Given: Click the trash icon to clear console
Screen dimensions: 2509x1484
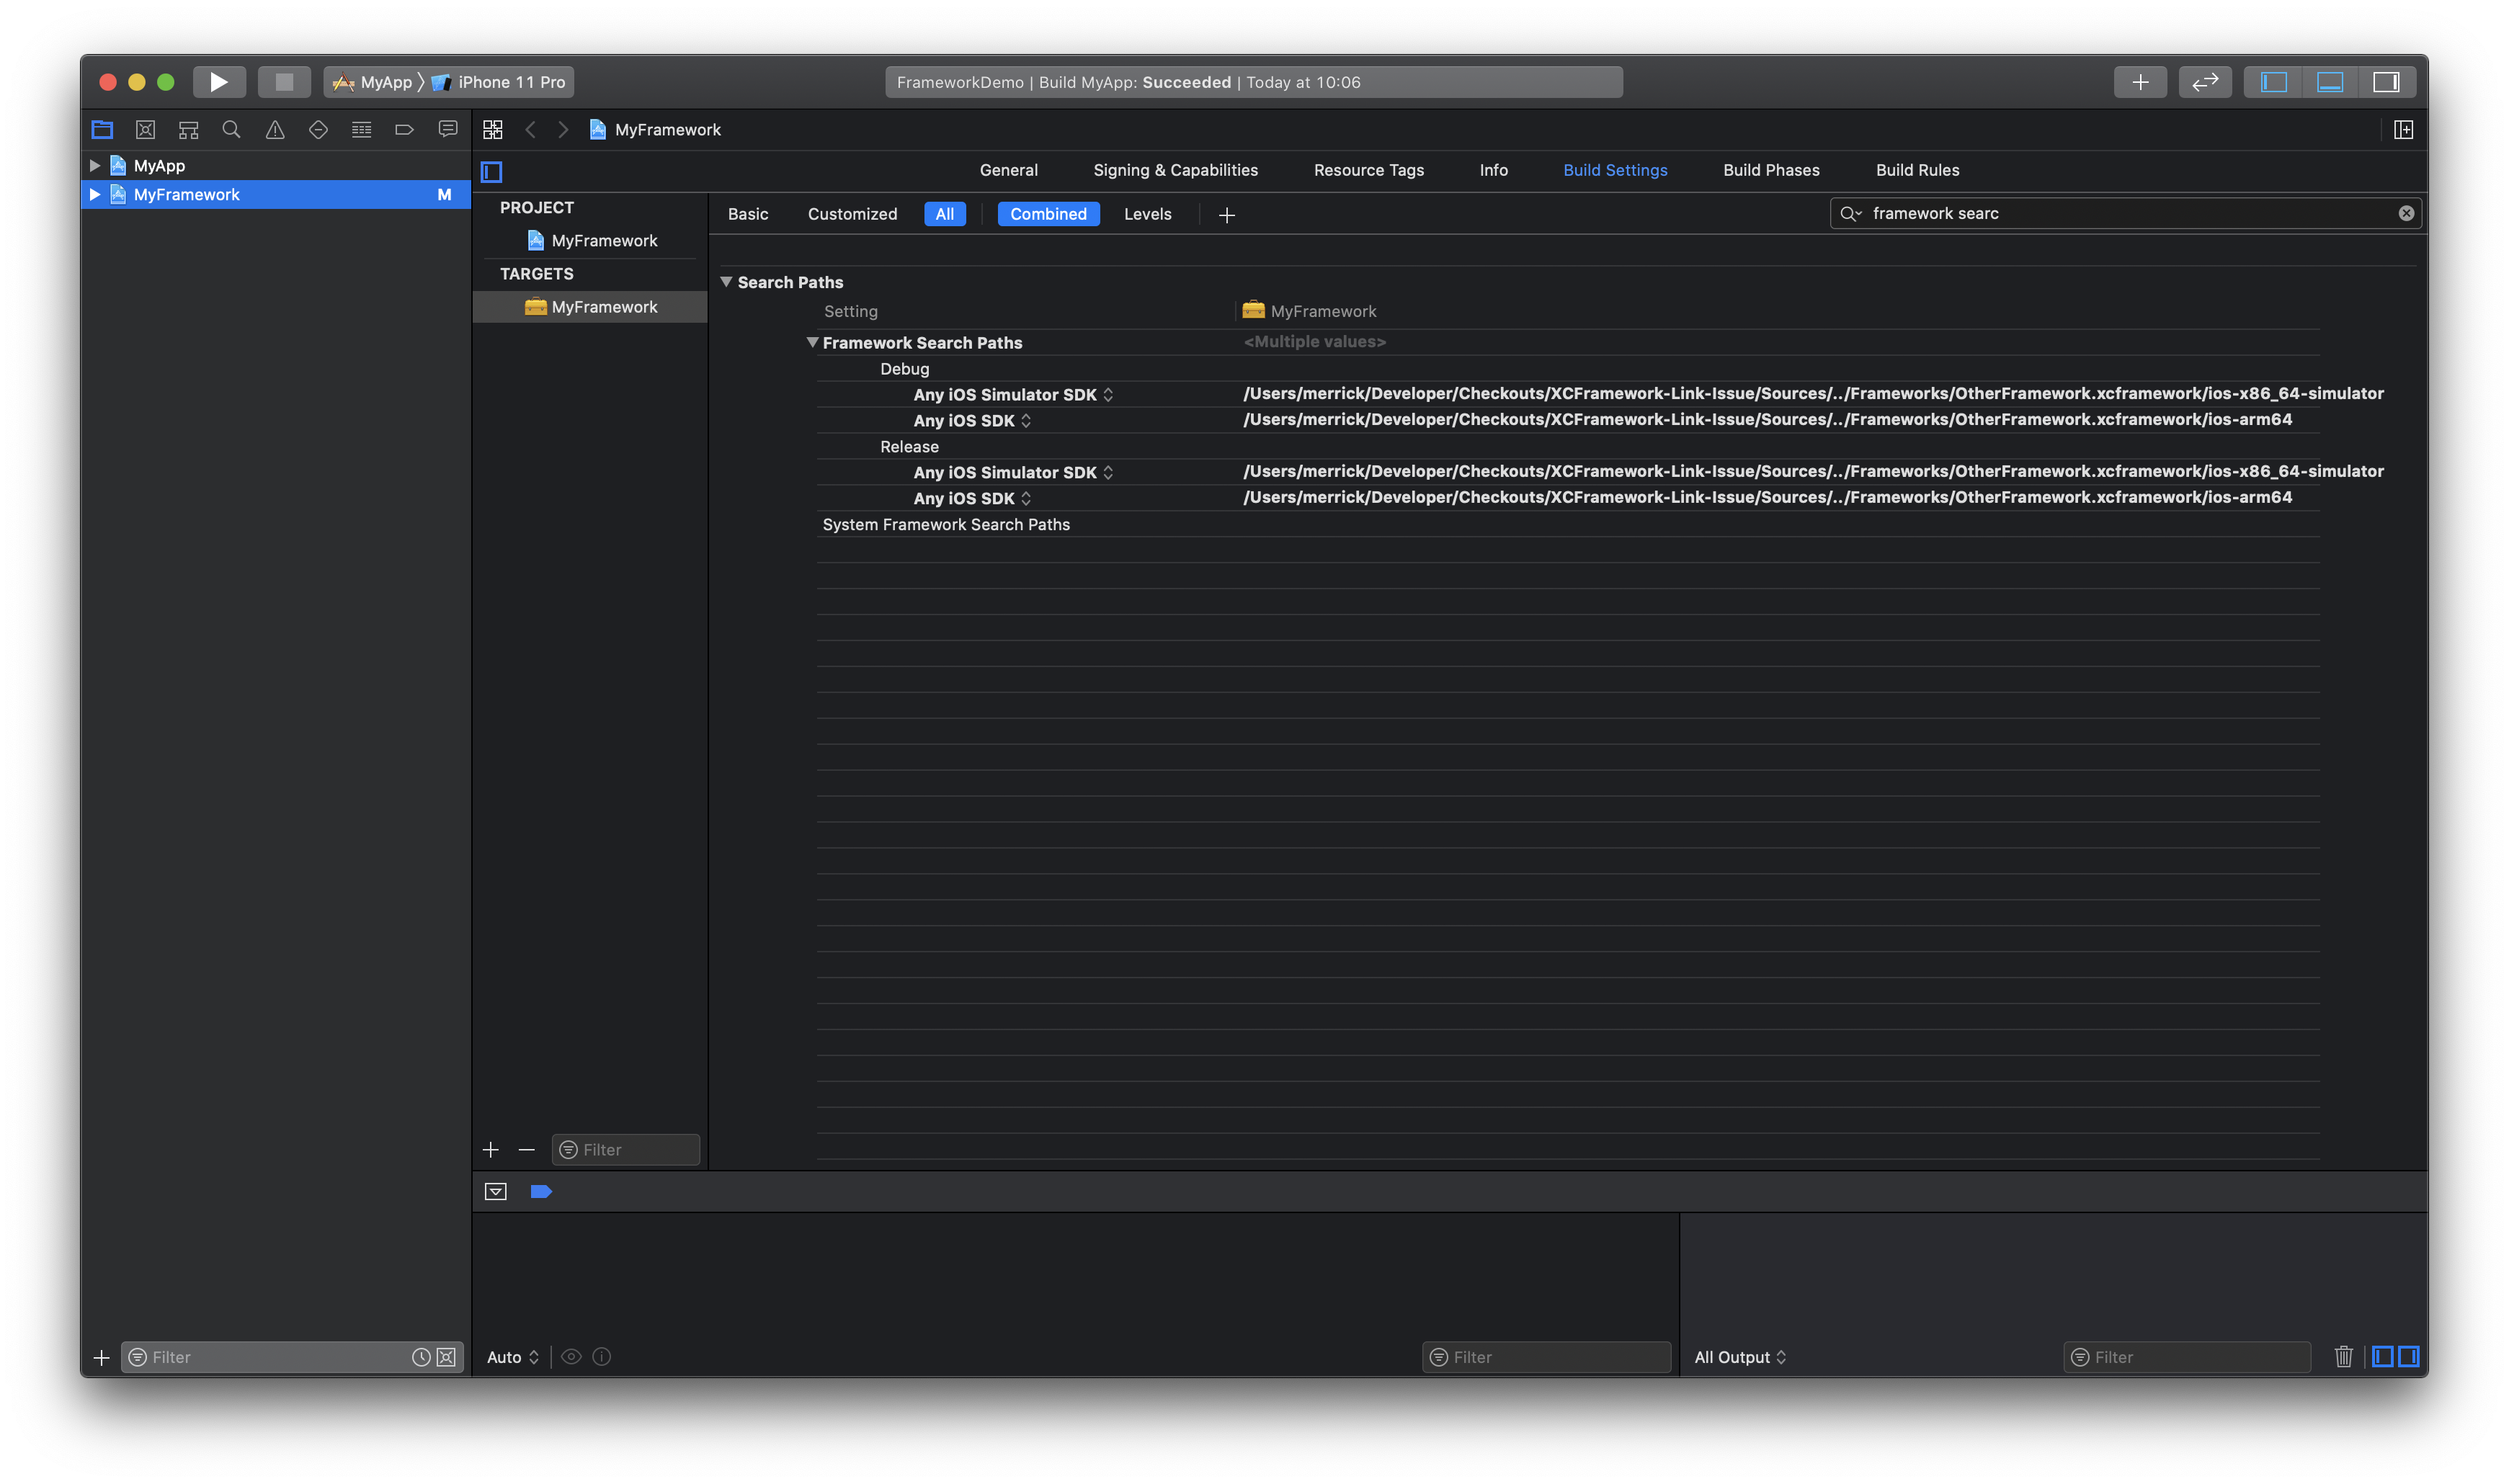Looking at the screenshot, I should point(2343,1357).
